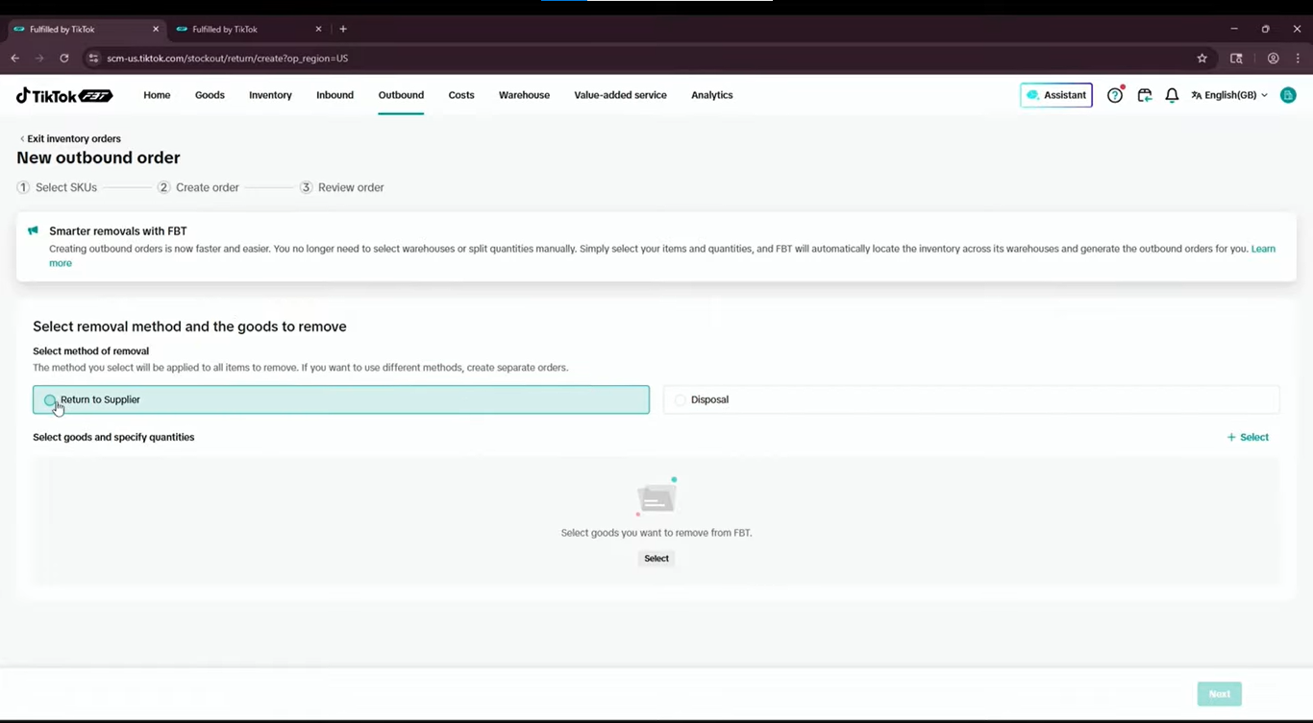Expand the English(GB) language dropdown
The height and width of the screenshot is (723, 1313).
1229,95
